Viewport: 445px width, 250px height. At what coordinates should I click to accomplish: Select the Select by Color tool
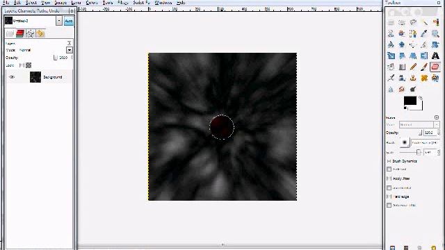tap(435, 22)
